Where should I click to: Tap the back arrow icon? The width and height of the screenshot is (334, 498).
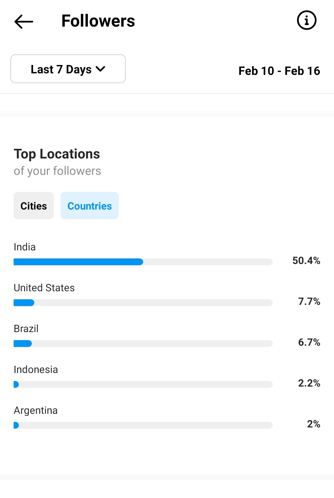tap(24, 21)
